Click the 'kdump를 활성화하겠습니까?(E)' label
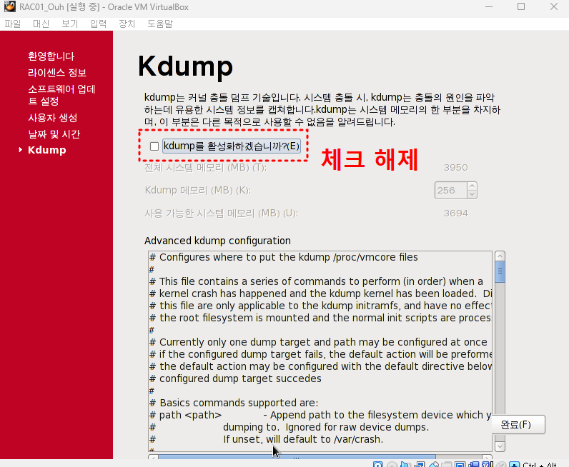This screenshot has height=467, width=569. [x=232, y=146]
